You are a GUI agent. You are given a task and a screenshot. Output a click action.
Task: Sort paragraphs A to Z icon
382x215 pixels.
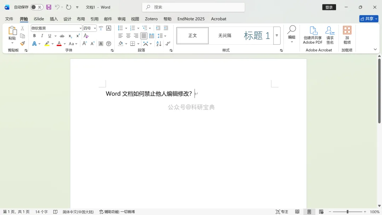click(x=159, y=44)
